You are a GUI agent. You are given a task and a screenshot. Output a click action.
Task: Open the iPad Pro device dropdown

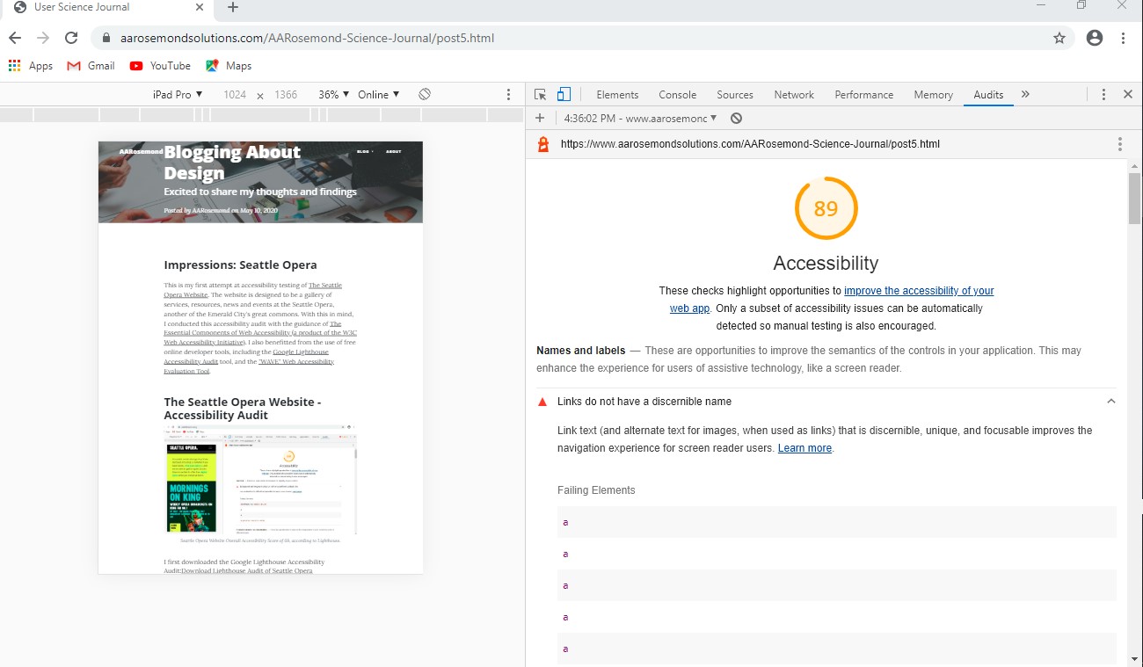point(176,94)
